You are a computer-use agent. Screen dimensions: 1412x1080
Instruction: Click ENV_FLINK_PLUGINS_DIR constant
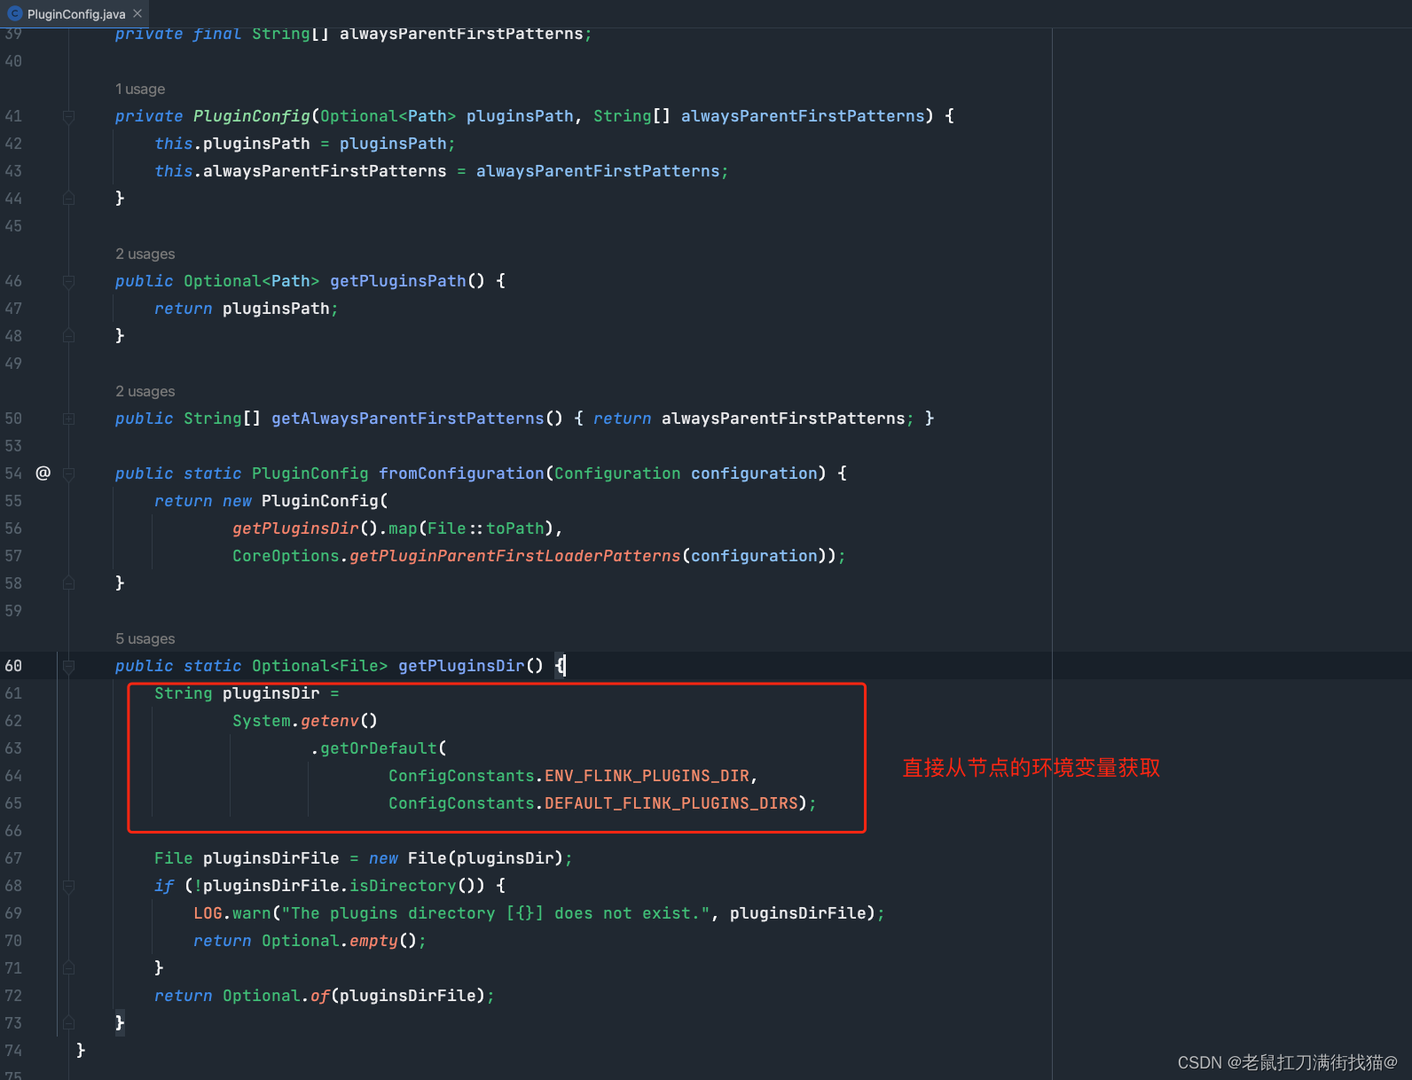pos(647,776)
